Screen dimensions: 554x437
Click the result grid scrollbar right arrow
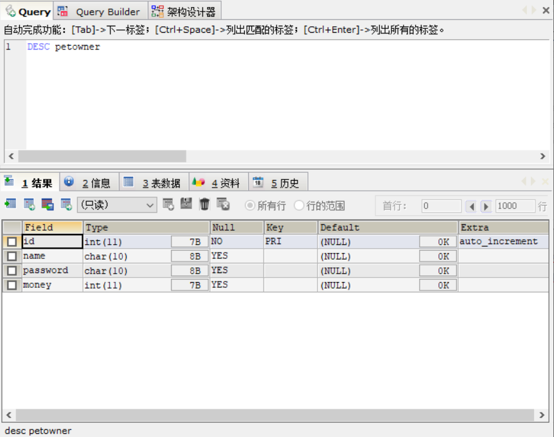(x=542, y=415)
